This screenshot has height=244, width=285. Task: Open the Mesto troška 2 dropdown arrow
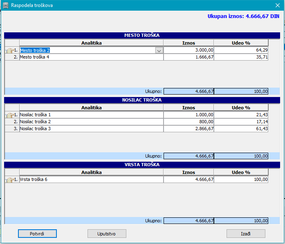coord(159,50)
